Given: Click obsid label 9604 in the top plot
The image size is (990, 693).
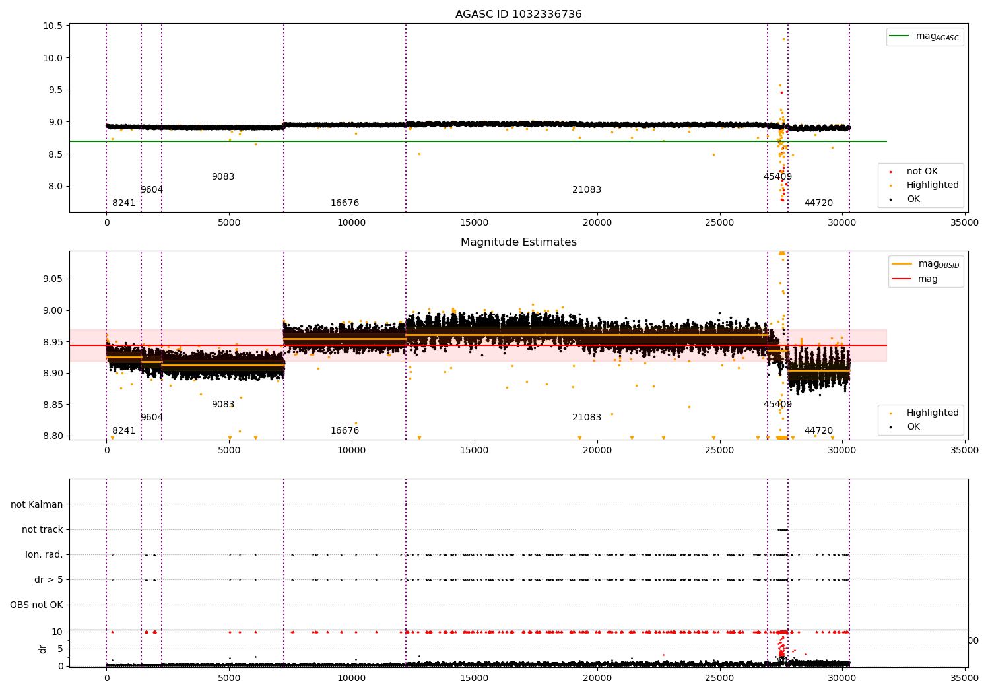Looking at the screenshot, I should (151, 190).
